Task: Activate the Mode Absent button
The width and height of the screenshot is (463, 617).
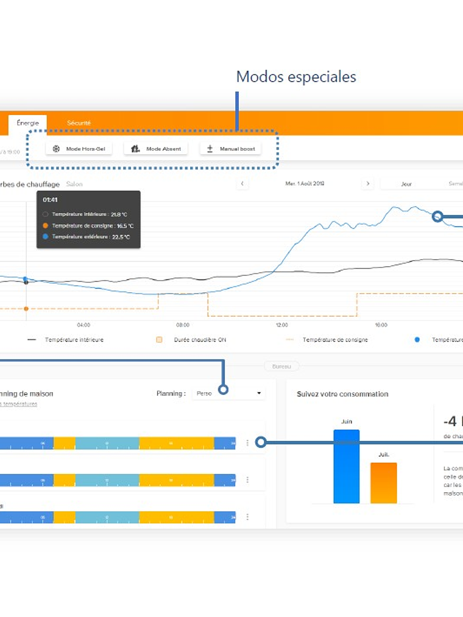Action: click(157, 149)
